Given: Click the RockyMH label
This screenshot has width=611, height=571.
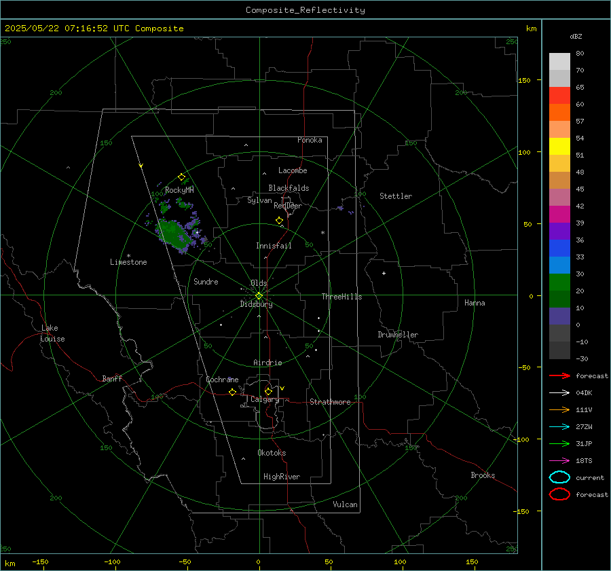Looking at the screenshot, I should tap(179, 190).
